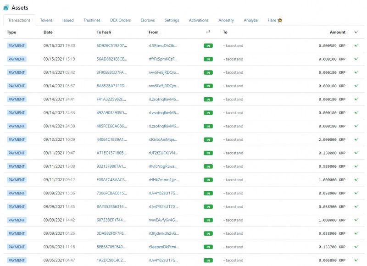Click the Type column header
The image size is (367, 266).
tap(11, 32)
